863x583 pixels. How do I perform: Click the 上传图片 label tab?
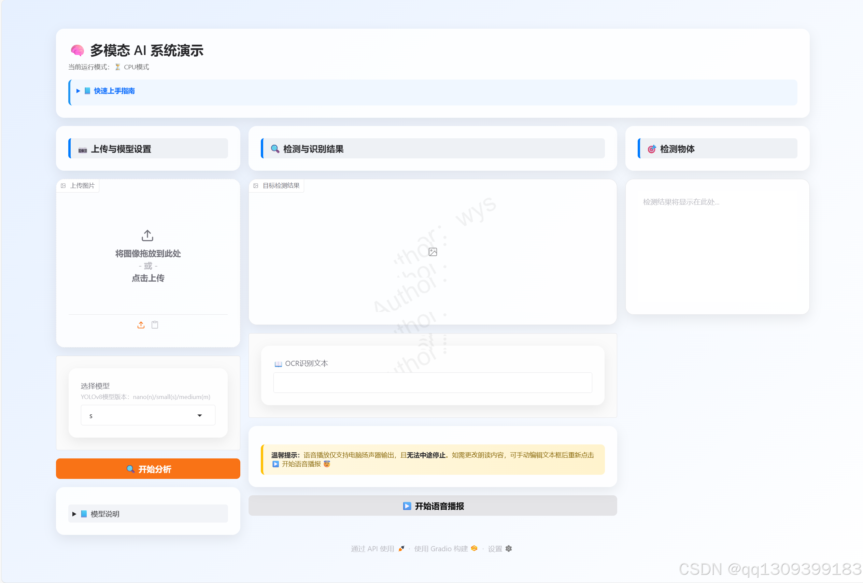[x=82, y=186]
